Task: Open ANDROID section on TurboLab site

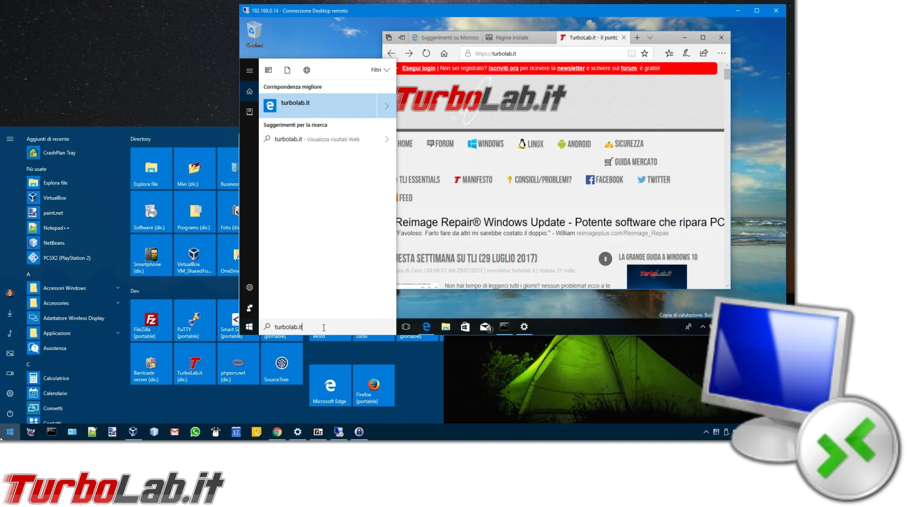Action: [574, 144]
